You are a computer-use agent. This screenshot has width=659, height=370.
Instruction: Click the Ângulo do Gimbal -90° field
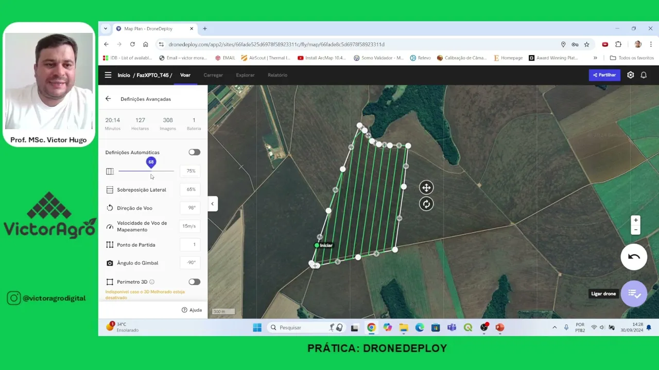(x=190, y=263)
